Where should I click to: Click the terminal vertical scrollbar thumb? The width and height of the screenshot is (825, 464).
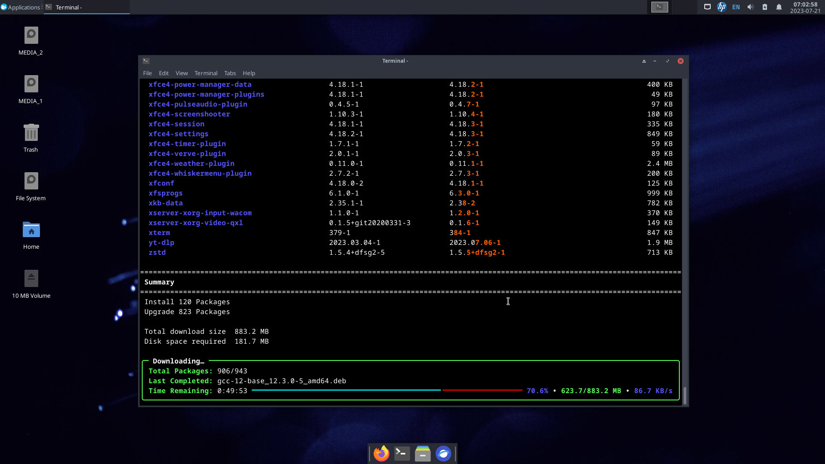[x=685, y=395]
